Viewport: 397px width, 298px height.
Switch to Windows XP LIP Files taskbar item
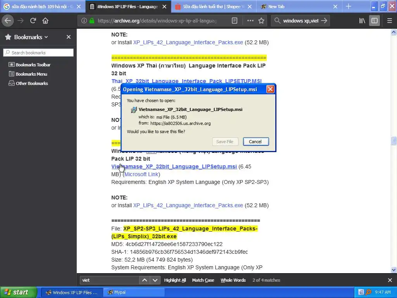(x=72, y=293)
